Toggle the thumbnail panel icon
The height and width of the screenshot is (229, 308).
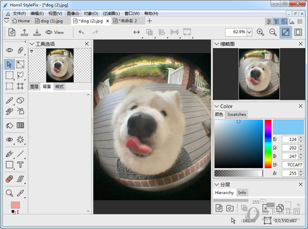tap(284, 22)
